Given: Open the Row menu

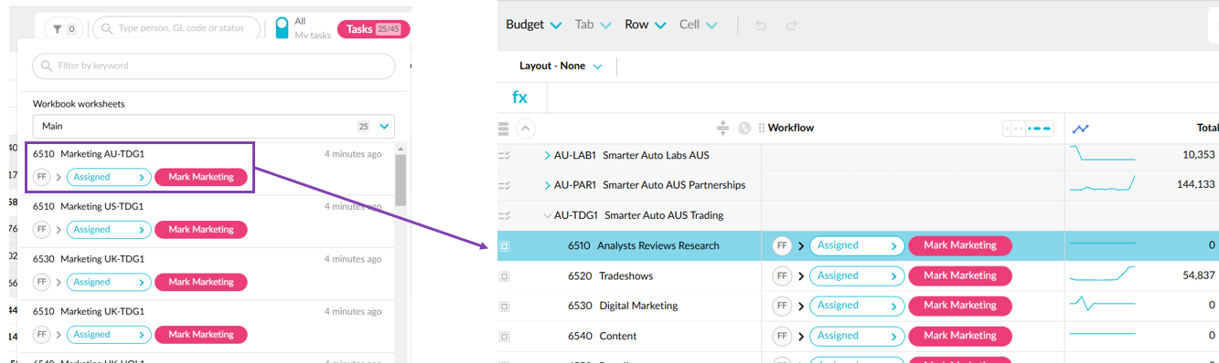Looking at the screenshot, I should pos(645,25).
